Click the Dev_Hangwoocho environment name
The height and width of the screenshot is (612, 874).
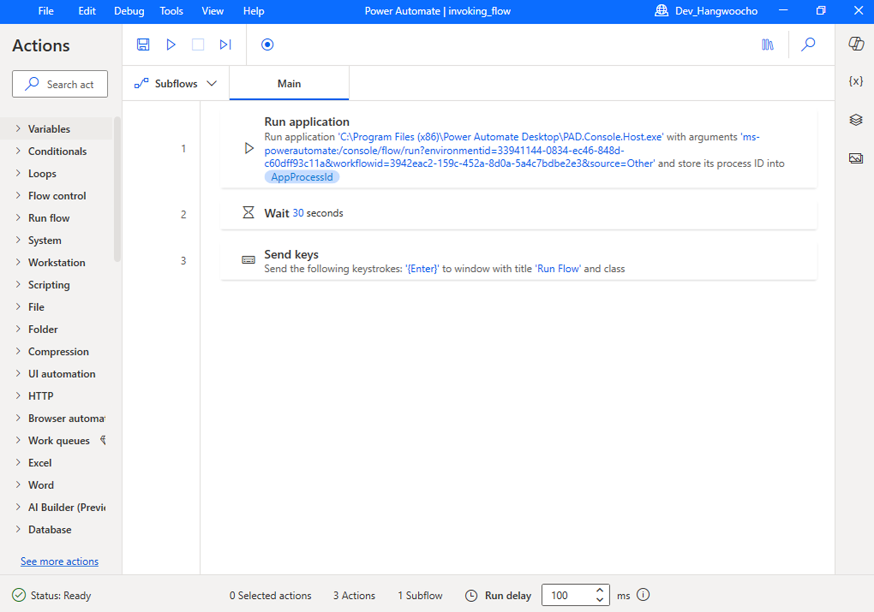tap(716, 11)
